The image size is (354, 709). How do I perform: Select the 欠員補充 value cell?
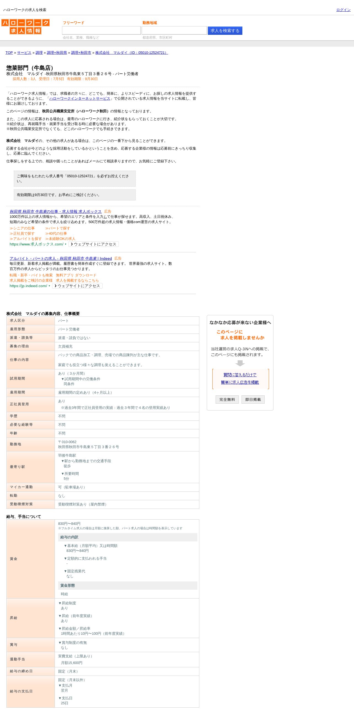coord(127,346)
